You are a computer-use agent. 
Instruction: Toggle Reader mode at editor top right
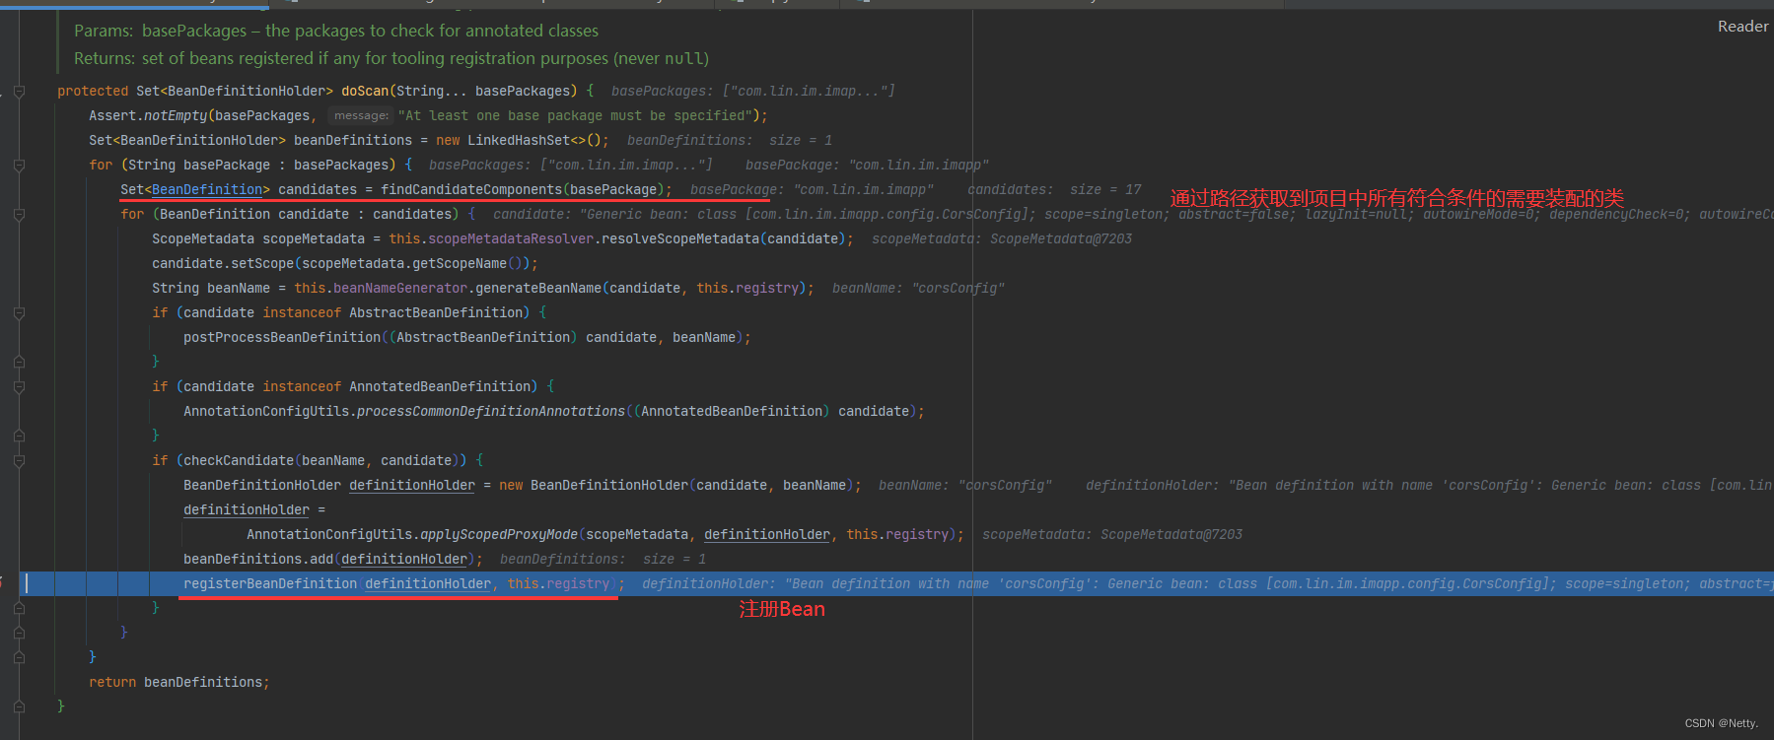click(x=1742, y=27)
